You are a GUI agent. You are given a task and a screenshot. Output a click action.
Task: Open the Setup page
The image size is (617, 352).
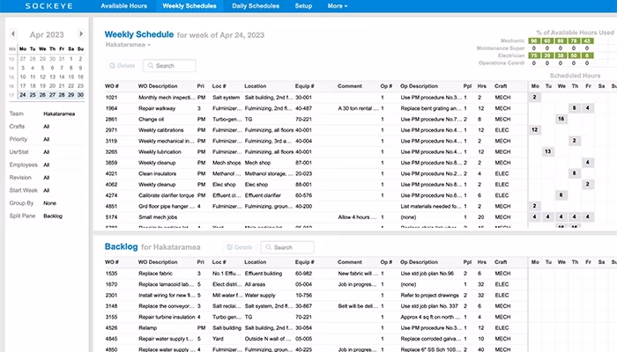pyautogui.click(x=303, y=6)
